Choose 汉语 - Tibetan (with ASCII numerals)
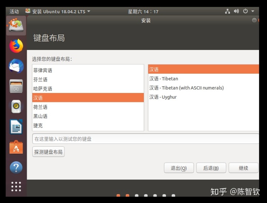This screenshot has width=267, height=203. 204,88
